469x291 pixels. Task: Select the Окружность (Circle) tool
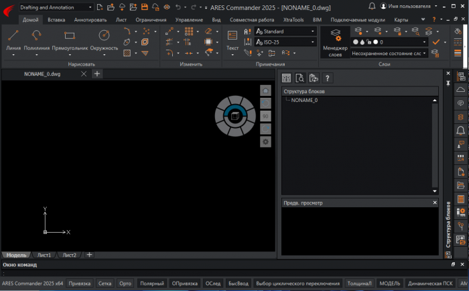(x=104, y=39)
